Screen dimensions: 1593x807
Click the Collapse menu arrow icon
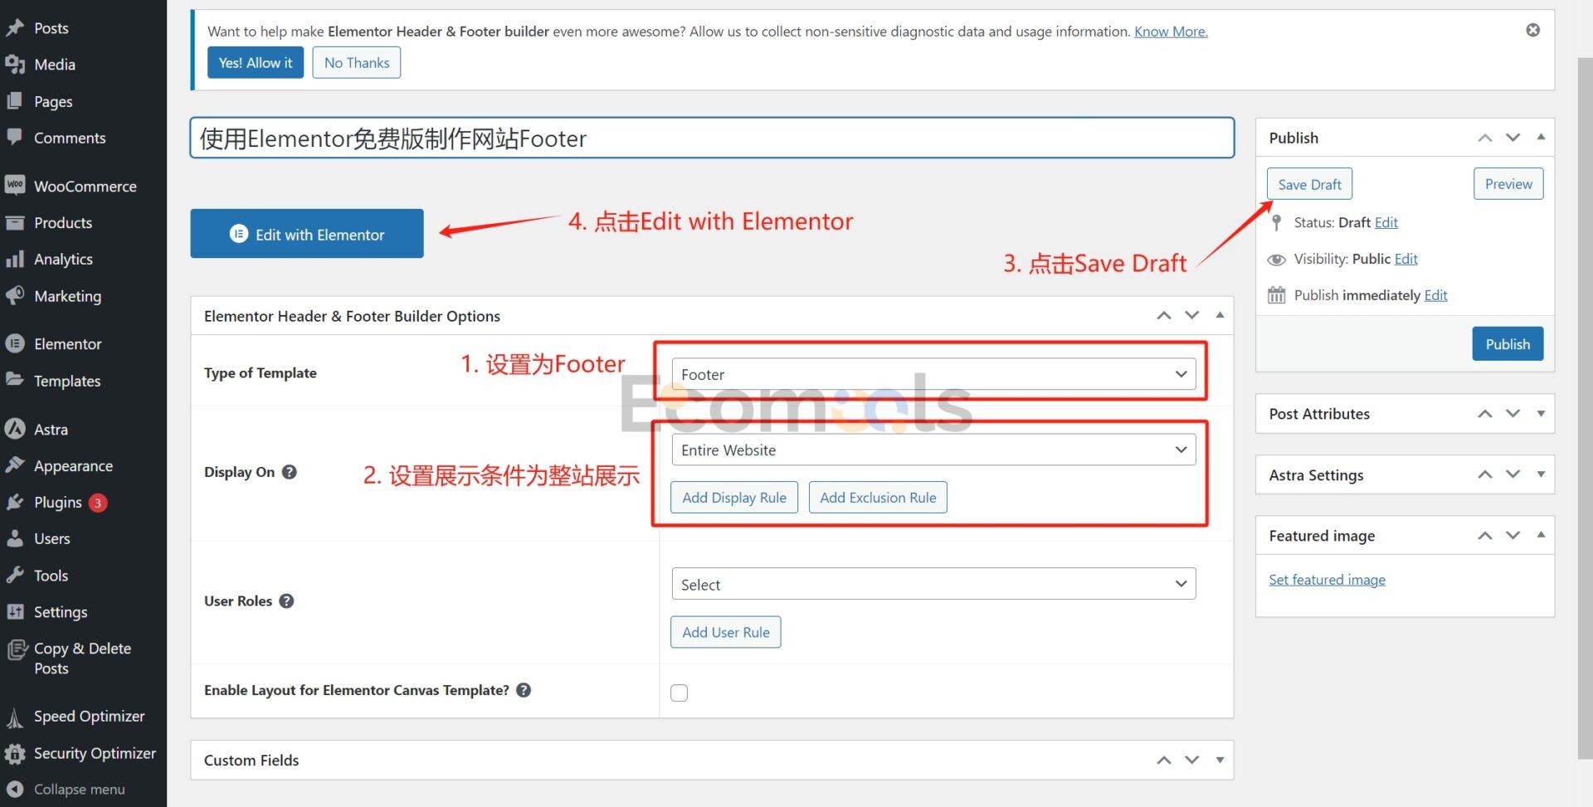point(15,789)
